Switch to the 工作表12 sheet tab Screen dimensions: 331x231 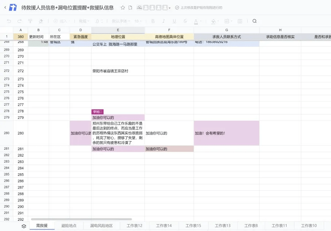click(134, 226)
